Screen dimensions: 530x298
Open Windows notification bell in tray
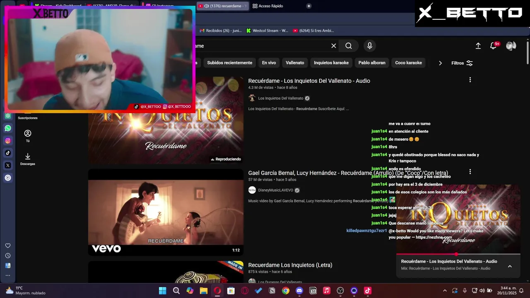(x=521, y=291)
